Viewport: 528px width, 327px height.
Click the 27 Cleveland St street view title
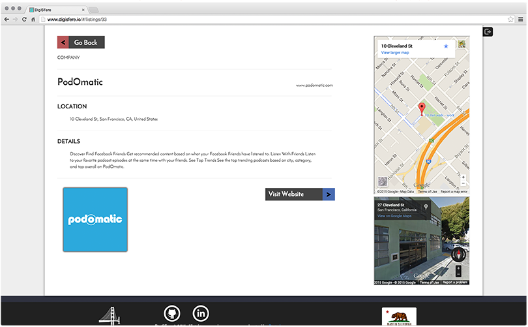point(390,205)
